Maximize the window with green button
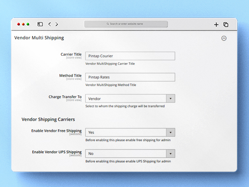Image resolution: width=249 pixels, height=187 pixels. (x=28, y=24)
